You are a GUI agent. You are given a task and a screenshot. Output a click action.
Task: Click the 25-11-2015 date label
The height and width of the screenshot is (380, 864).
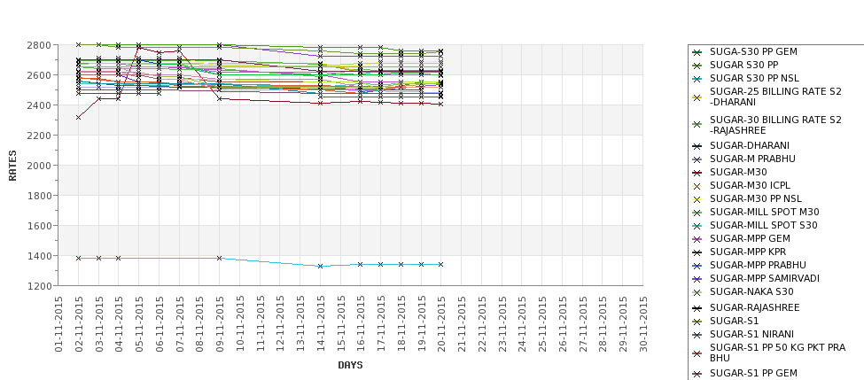click(x=541, y=324)
